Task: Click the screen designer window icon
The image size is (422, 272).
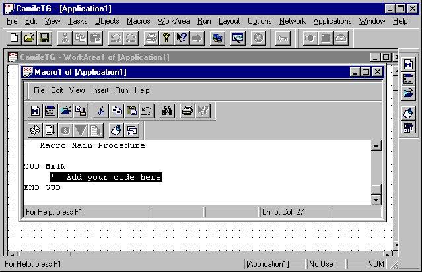Action: pos(238,38)
